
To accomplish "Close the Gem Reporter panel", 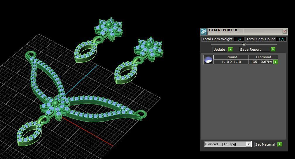I will [x=284, y=31].
